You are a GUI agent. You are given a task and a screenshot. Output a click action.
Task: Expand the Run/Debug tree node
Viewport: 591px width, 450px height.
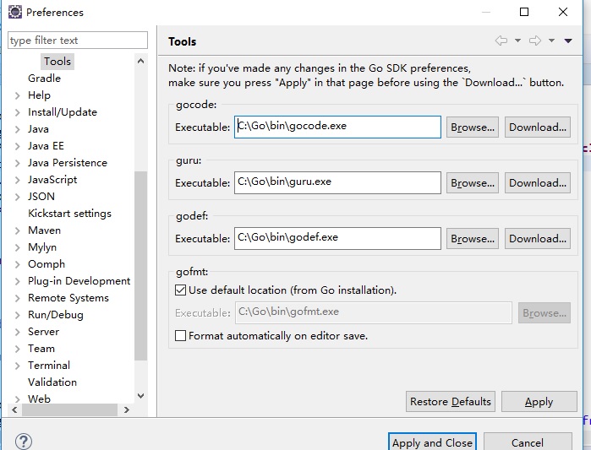[x=18, y=315]
